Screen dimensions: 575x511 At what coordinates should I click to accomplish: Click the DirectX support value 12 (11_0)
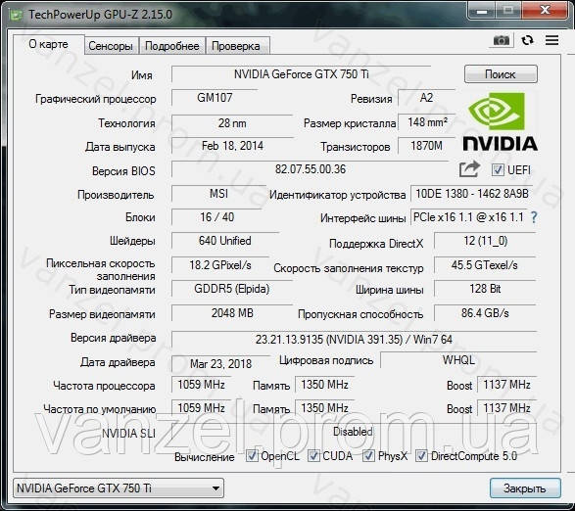click(485, 241)
